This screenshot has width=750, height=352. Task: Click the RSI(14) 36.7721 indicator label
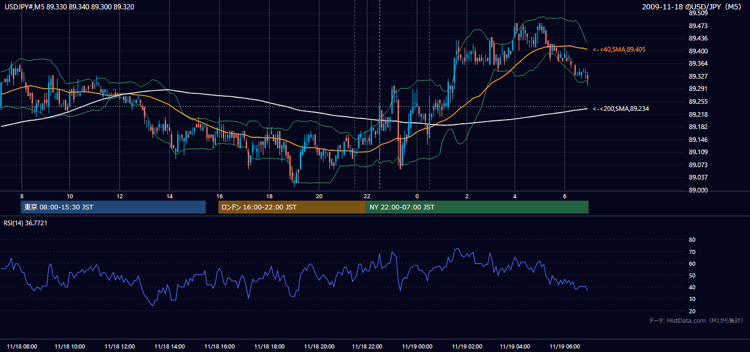click(26, 223)
